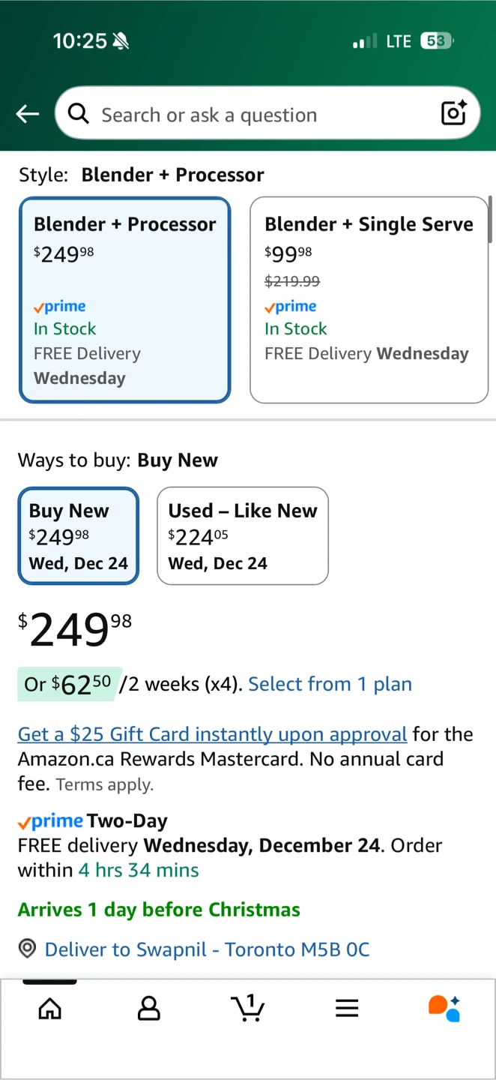Open Select from 1 plan link
496x1080 pixels.
point(330,684)
